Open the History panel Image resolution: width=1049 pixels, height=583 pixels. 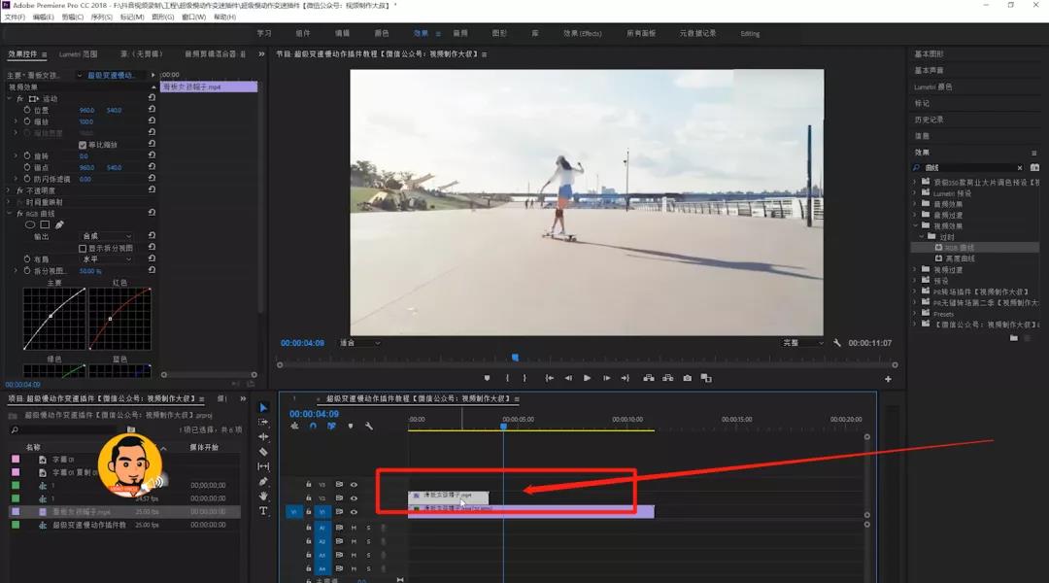tap(929, 120)
